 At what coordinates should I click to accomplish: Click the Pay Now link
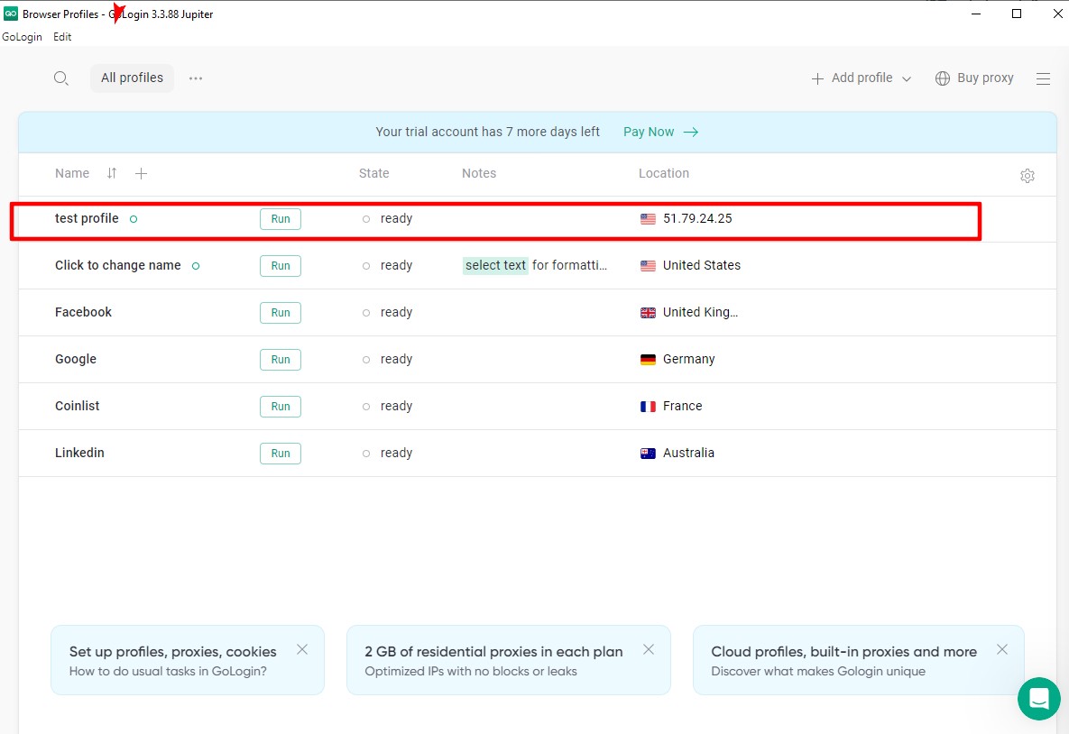(x=660, y=132)
